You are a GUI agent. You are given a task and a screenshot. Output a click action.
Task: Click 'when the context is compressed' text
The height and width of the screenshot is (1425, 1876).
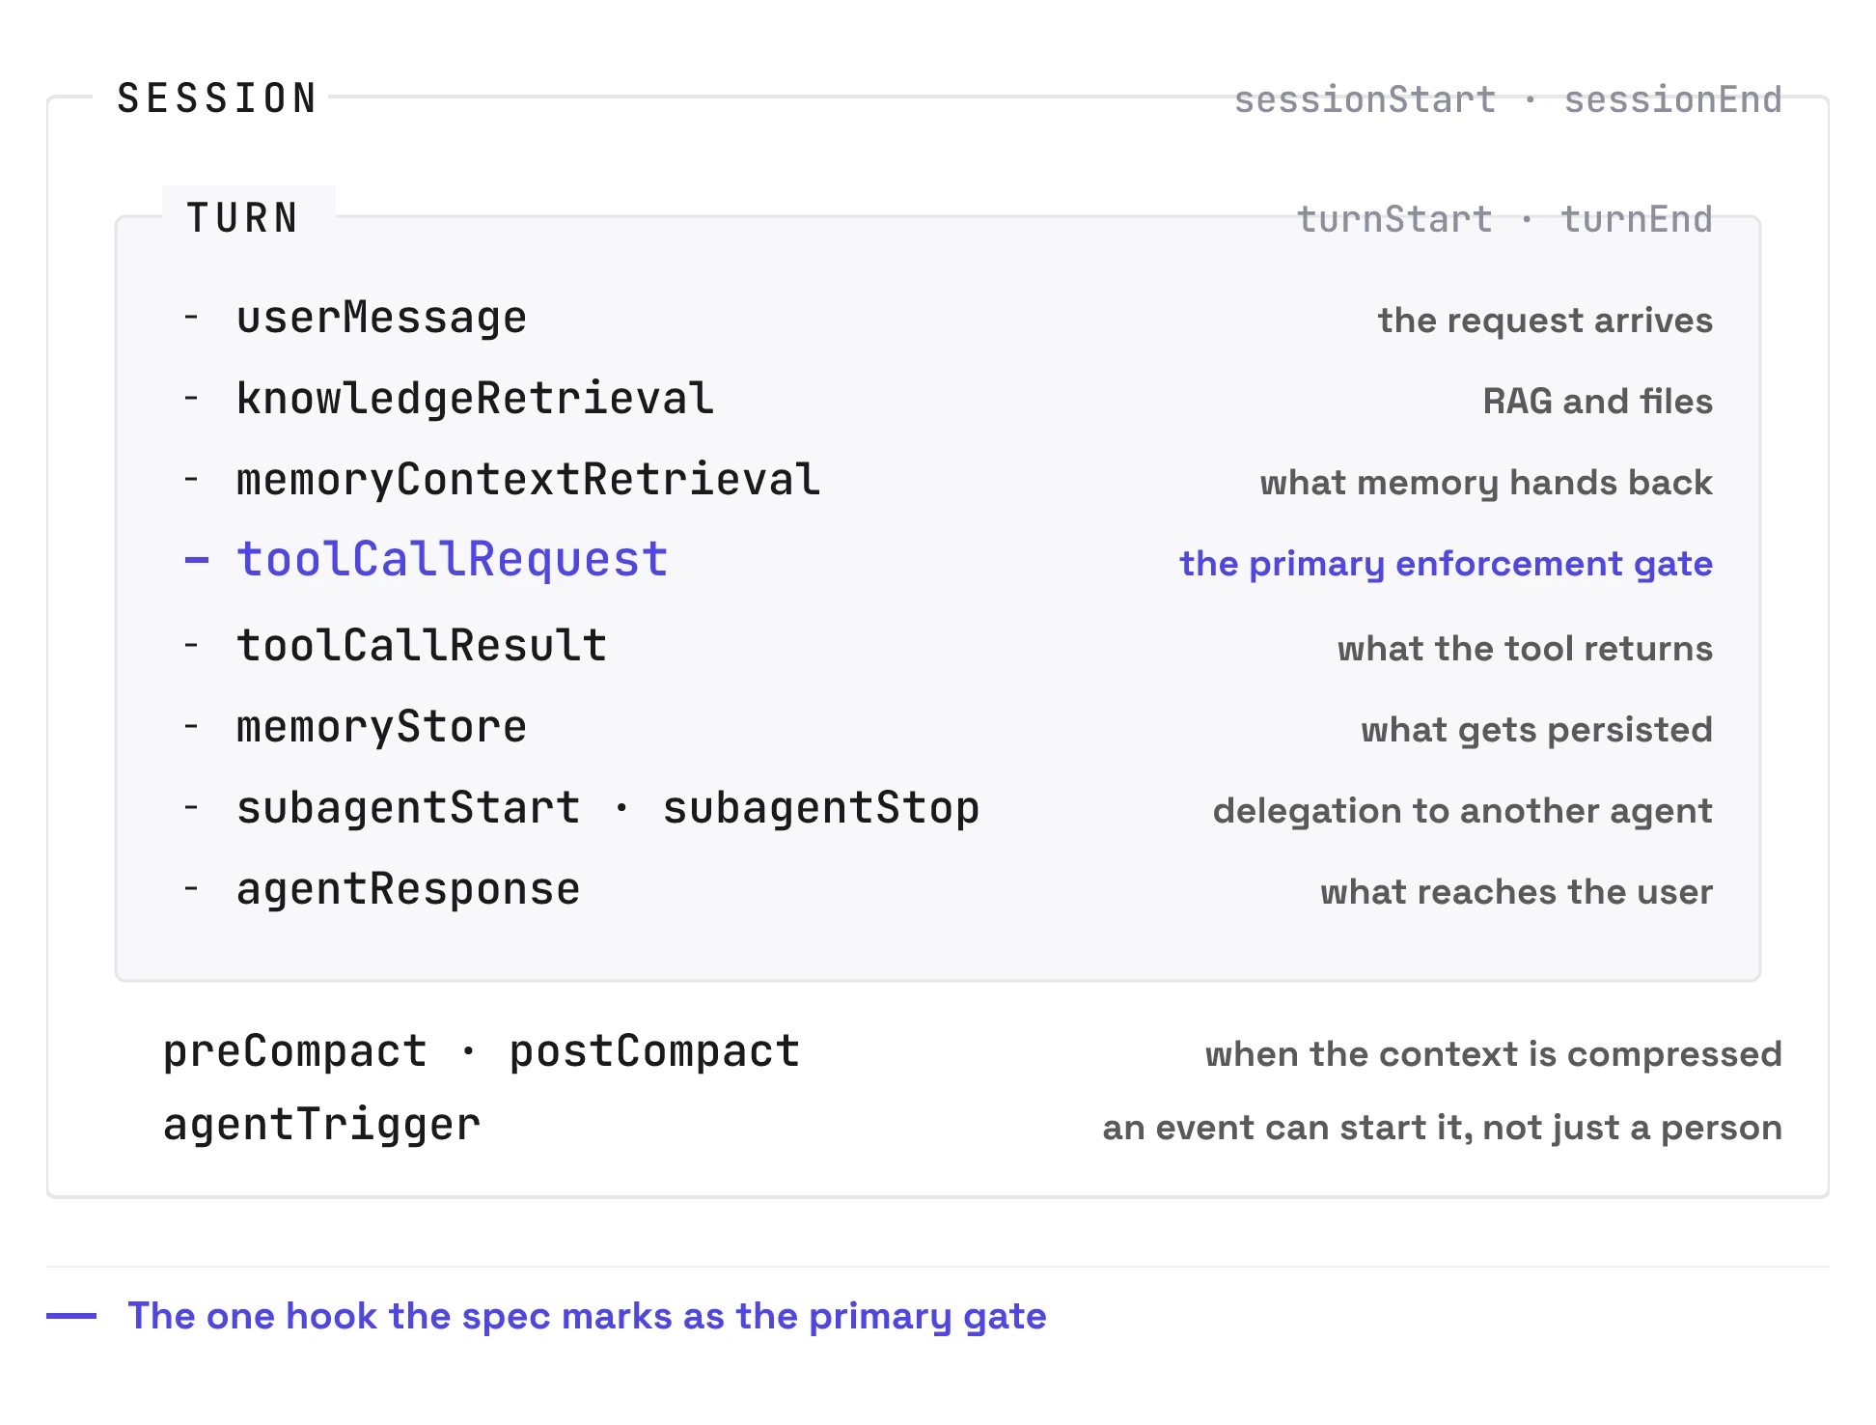pyautogui.click(x=1493, y=1054)
